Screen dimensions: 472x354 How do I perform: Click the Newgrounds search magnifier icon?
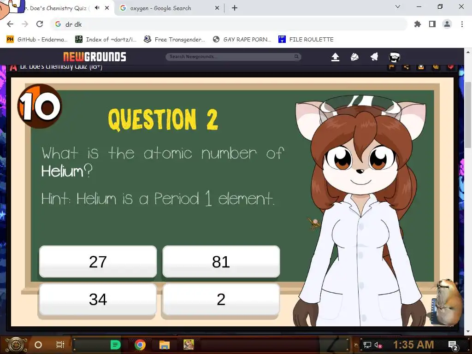click(x=296, y=57)
